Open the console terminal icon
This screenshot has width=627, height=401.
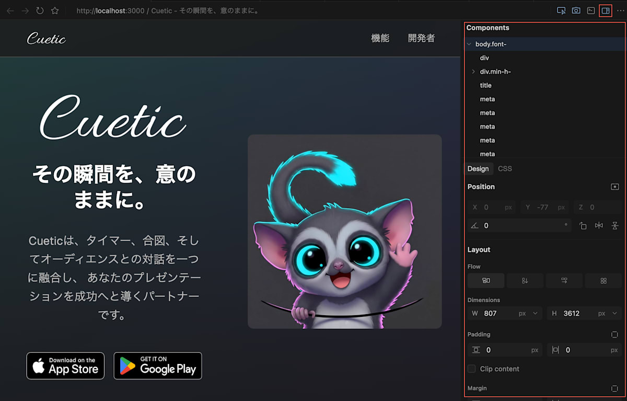point(590,10)
